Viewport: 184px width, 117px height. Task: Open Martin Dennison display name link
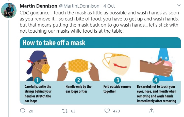coord(38,6)
